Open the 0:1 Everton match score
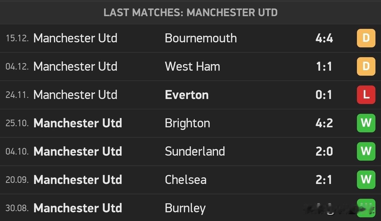381x221 pixels. [x=324, y=95]
